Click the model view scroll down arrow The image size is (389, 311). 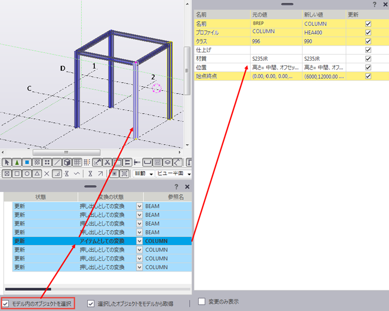tap(187, 145)
